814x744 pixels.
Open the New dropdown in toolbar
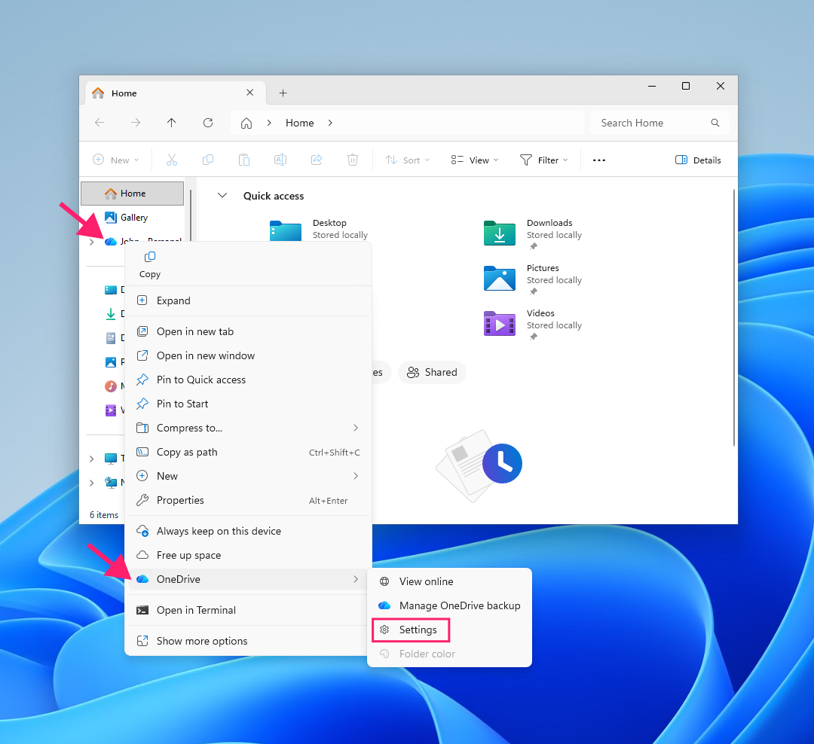pyautogui.click(x=116, y=160)
